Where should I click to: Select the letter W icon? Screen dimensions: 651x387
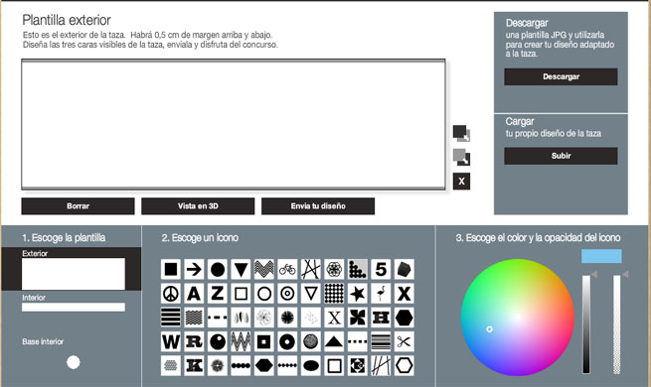(x=171, y=341)
